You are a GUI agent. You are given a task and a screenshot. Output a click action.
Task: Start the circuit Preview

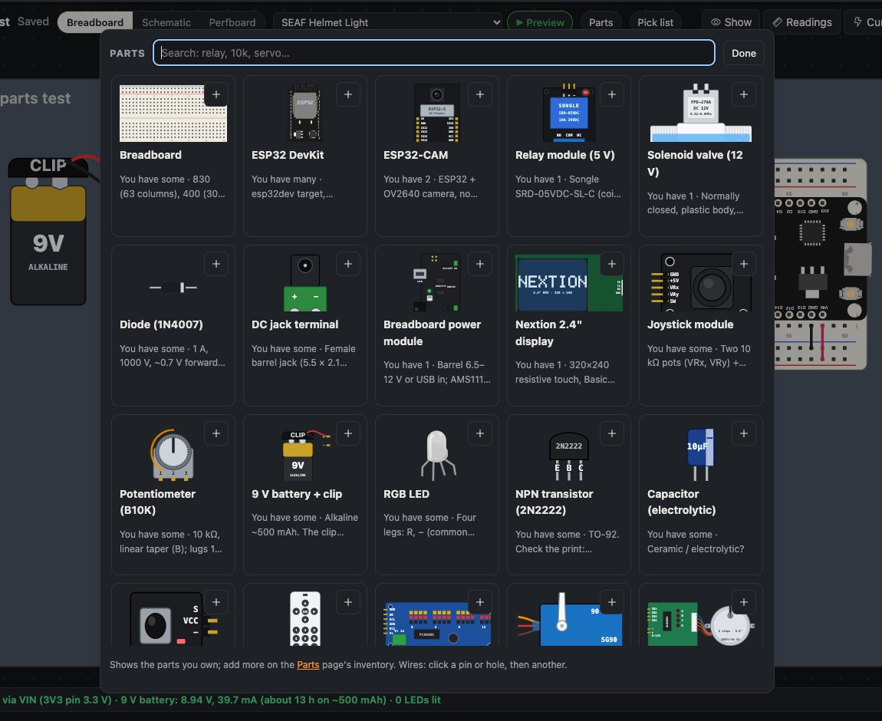[x=540, y=22]
